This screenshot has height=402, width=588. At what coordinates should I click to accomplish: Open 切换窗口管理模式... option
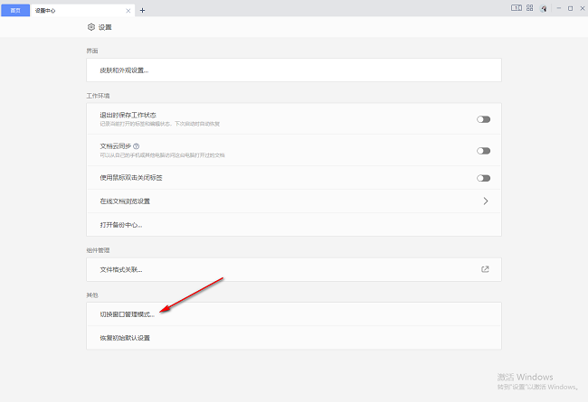click(x=294, y=314)
